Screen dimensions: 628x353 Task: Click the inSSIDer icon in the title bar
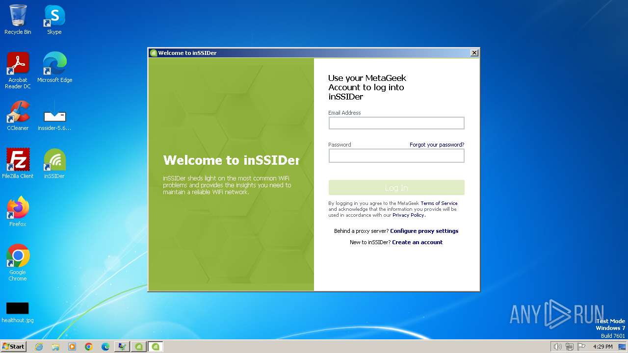tap(154, 53)
